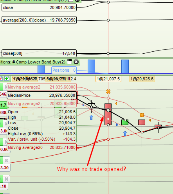Click the circle marker on the average[200] line
This screenshot has width=173, height=194.
[108, 20]
